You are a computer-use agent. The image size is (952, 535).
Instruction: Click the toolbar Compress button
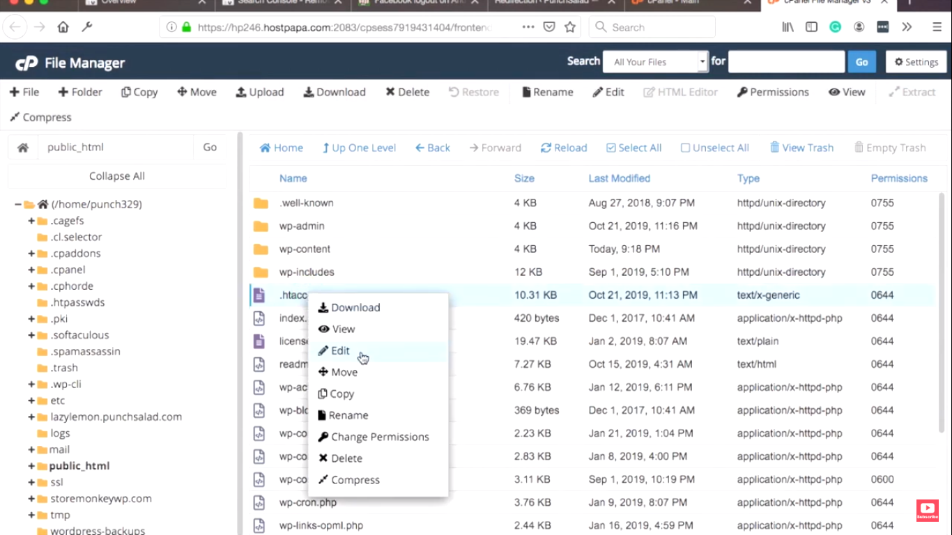40,117
